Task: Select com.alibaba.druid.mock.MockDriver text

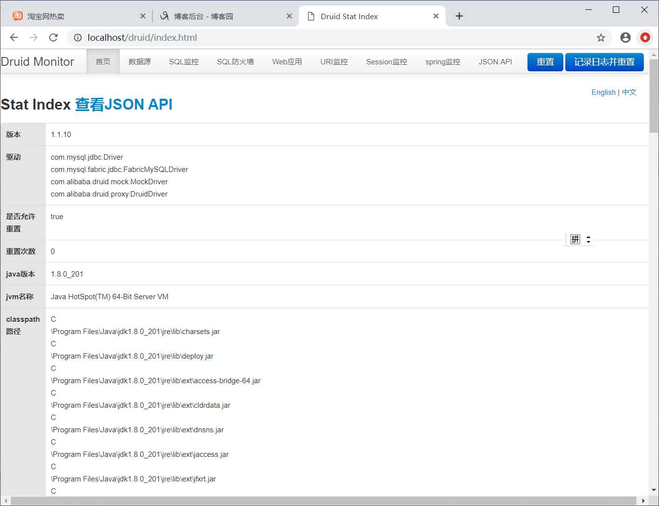Action: click(109, 182)
